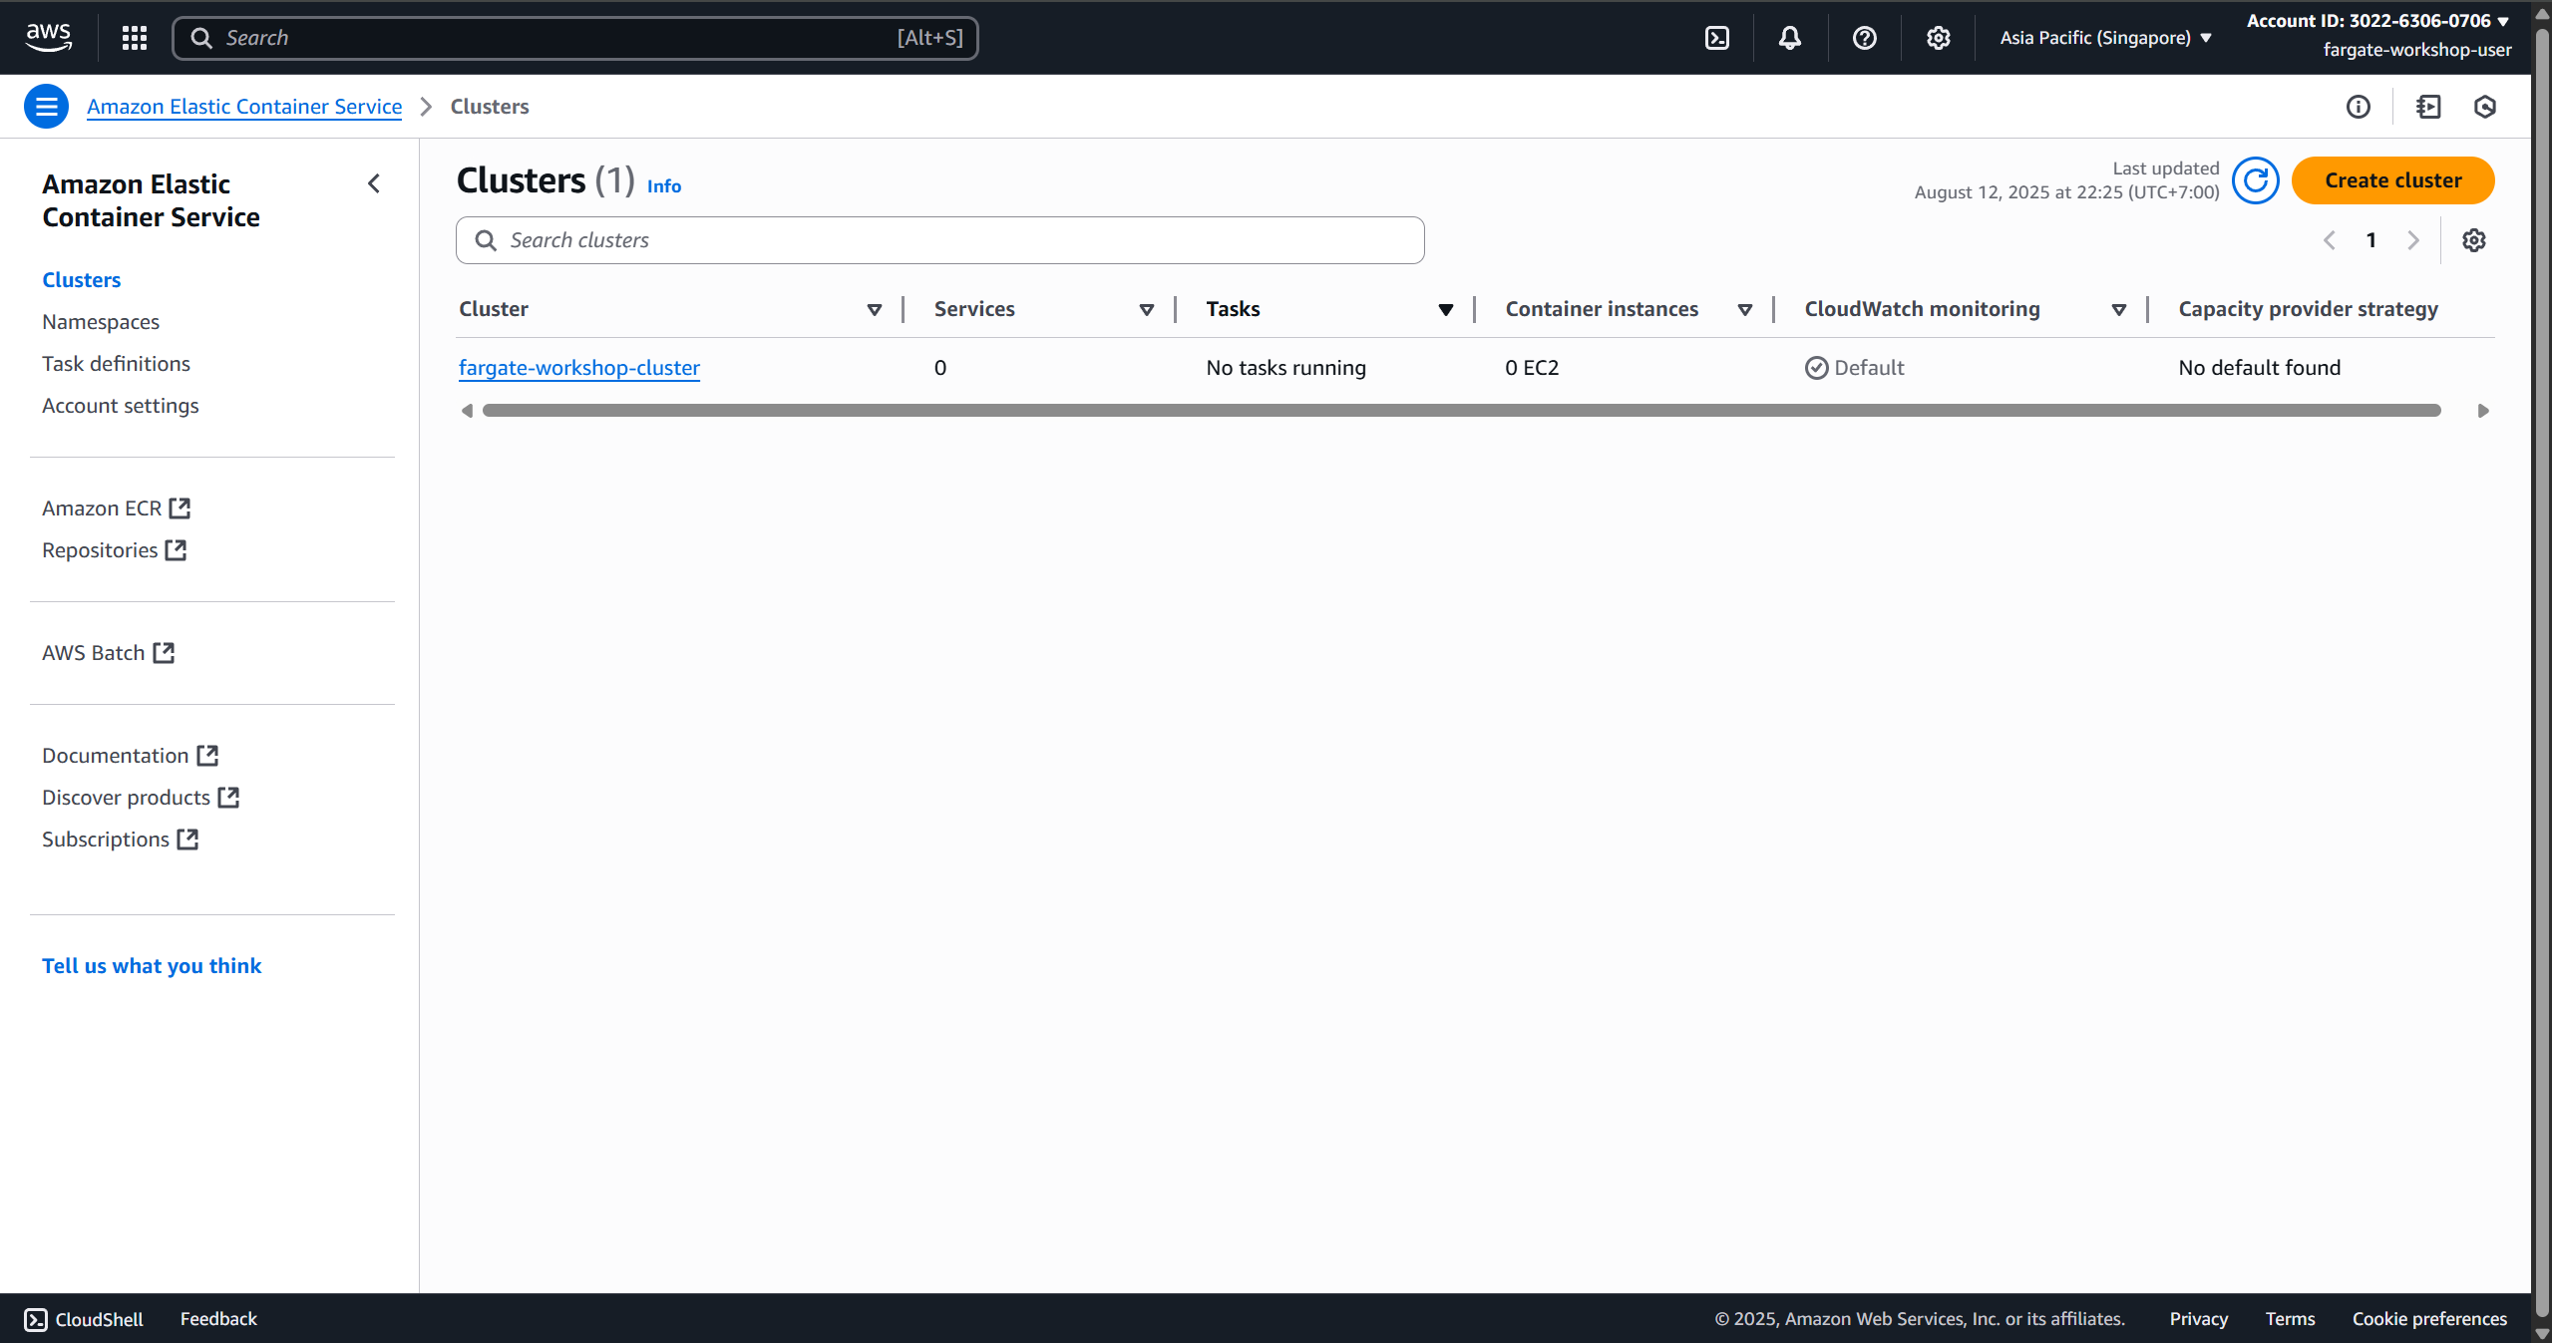Open the notifications bell icon
The height and width of the screenshot is (1343, 2552).
(1790, 38)
